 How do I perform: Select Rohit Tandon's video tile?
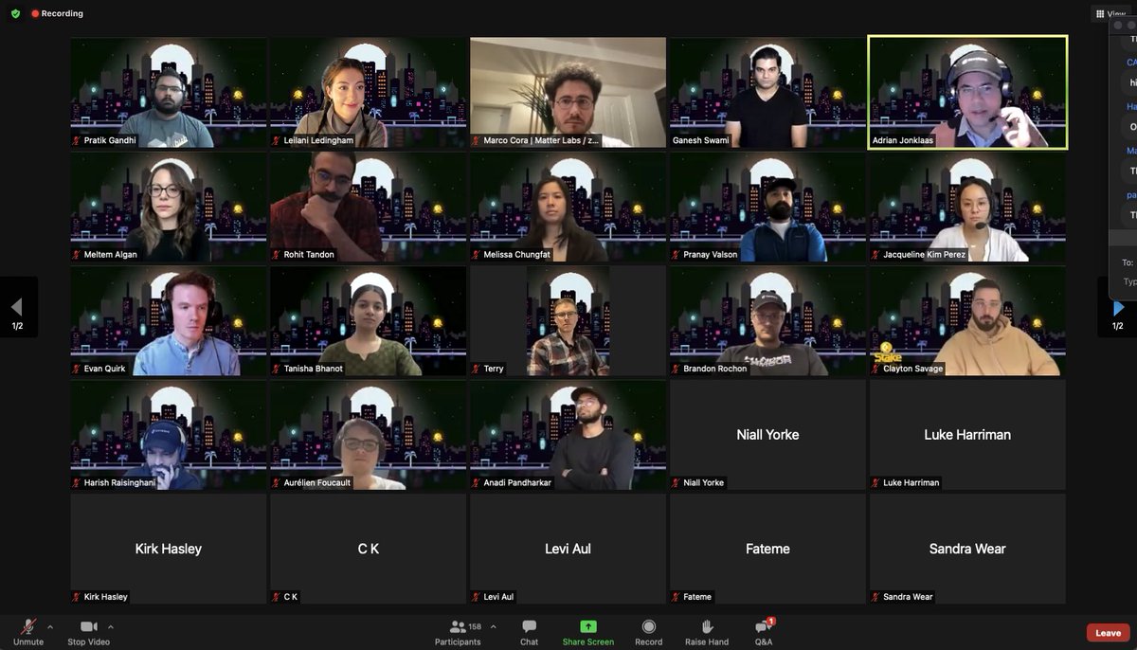[369, 207]
